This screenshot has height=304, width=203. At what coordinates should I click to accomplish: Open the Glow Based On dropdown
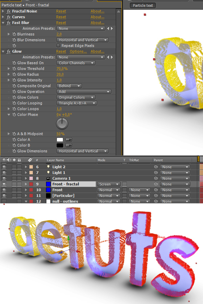(x=76, y=63)
